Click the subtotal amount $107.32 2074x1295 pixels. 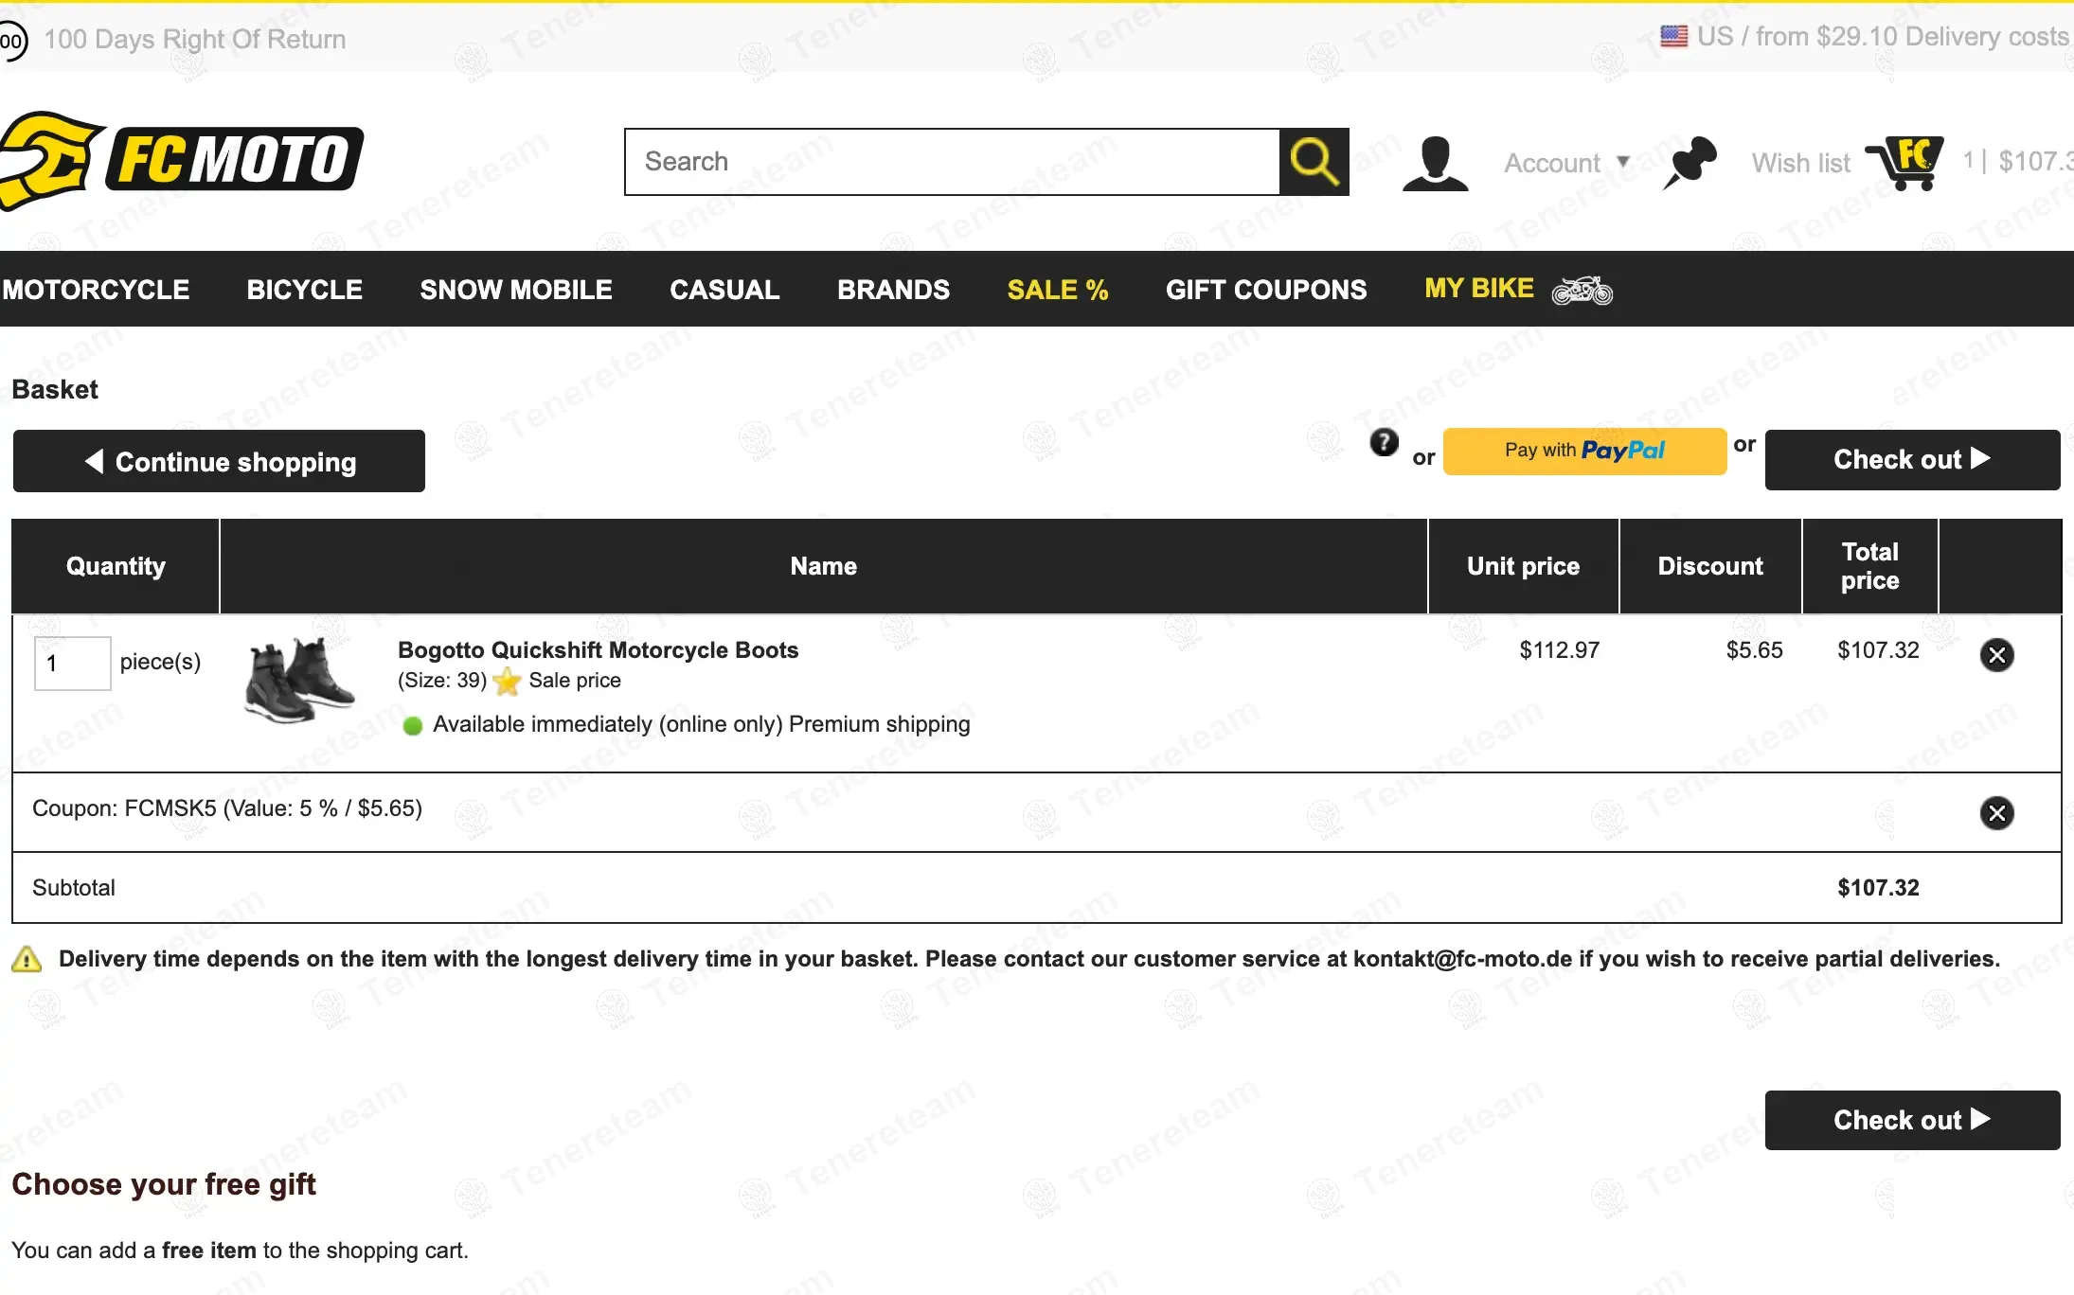coord(1878,888)
